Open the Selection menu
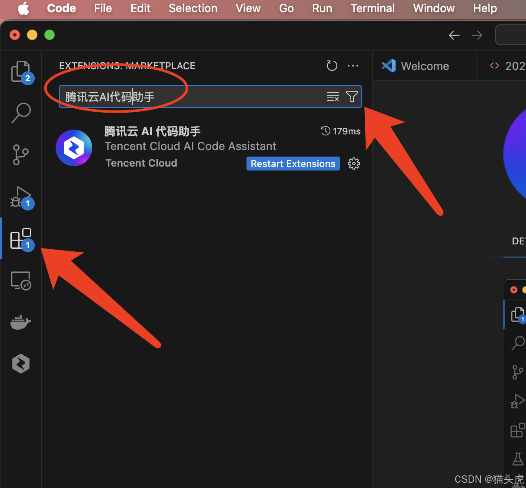Viewport: 526px width, 488px height. 193,8
